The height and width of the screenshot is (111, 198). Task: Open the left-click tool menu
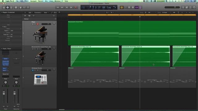point(107,12)
